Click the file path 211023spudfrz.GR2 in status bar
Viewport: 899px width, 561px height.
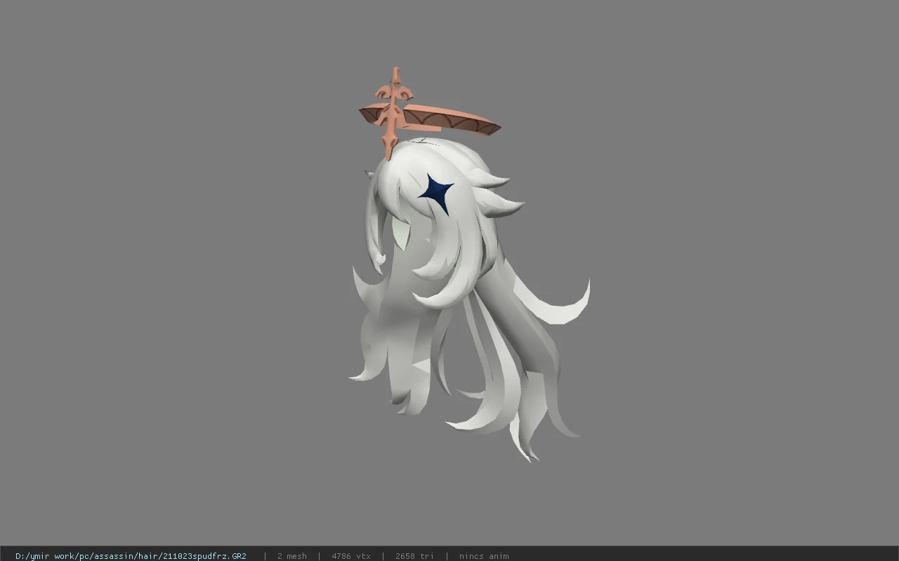click(131, 556)
